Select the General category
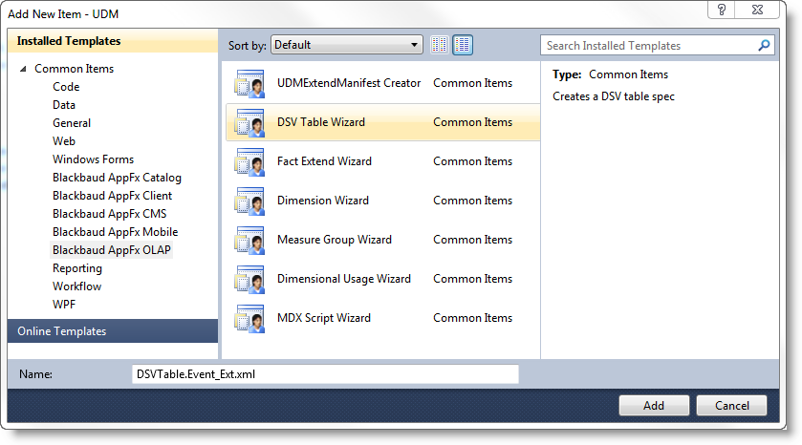Viewport: 802px width, 445px height. 72,123
